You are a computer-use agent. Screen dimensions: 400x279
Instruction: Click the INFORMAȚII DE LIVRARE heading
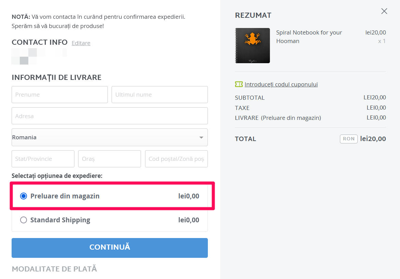point(57,77)
